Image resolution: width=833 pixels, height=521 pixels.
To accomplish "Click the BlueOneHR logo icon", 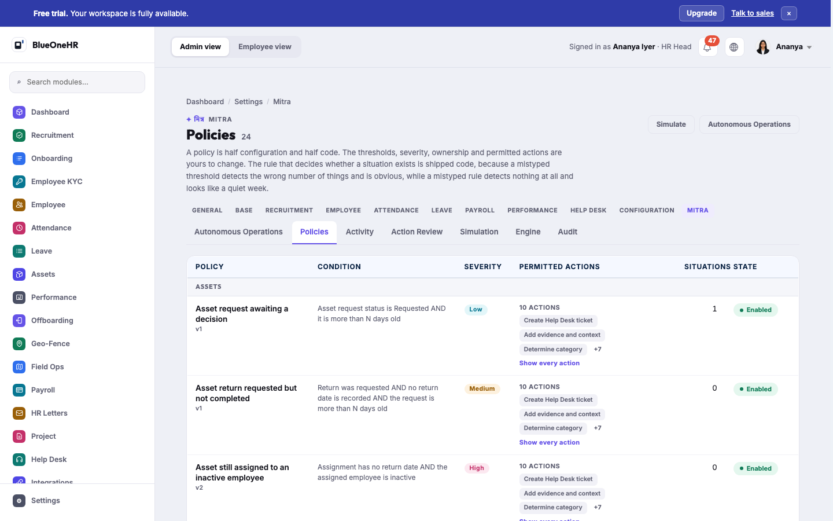I will tap(19, 45).
